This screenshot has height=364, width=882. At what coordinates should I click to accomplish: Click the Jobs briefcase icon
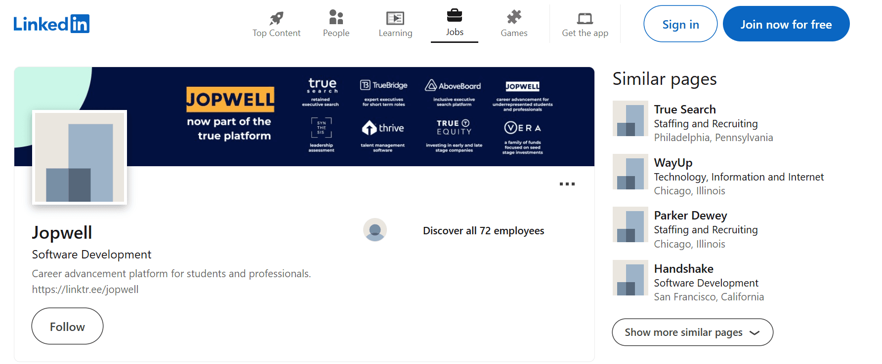(x=455, y=15)
